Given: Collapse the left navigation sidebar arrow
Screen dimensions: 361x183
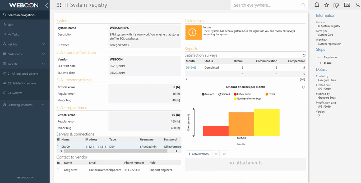Looking at the screenshot, I should 47,5.
